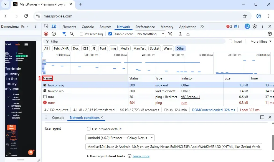Toggle drawer sidebar layout icon

[262, 117]
